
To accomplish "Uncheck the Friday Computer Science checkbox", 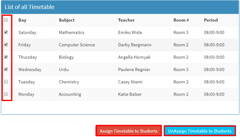I will coord(6,45).
